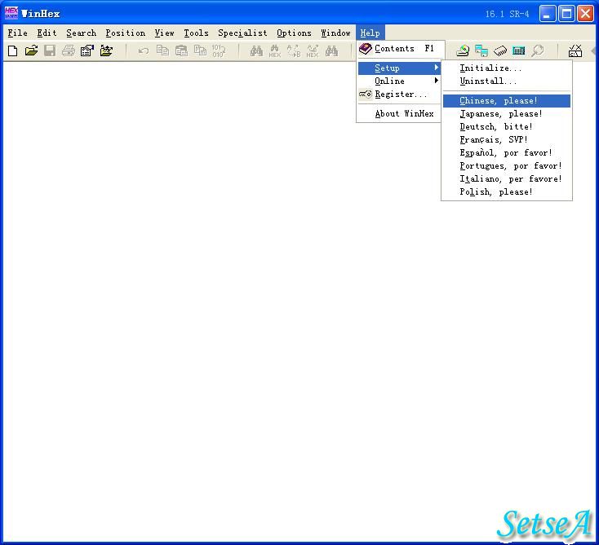Click the Open Disk icon

[463, 51]
